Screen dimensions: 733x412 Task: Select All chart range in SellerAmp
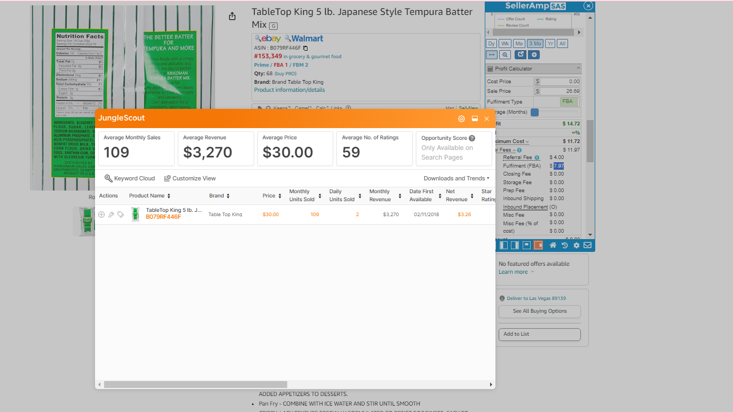tap(563, 44)
